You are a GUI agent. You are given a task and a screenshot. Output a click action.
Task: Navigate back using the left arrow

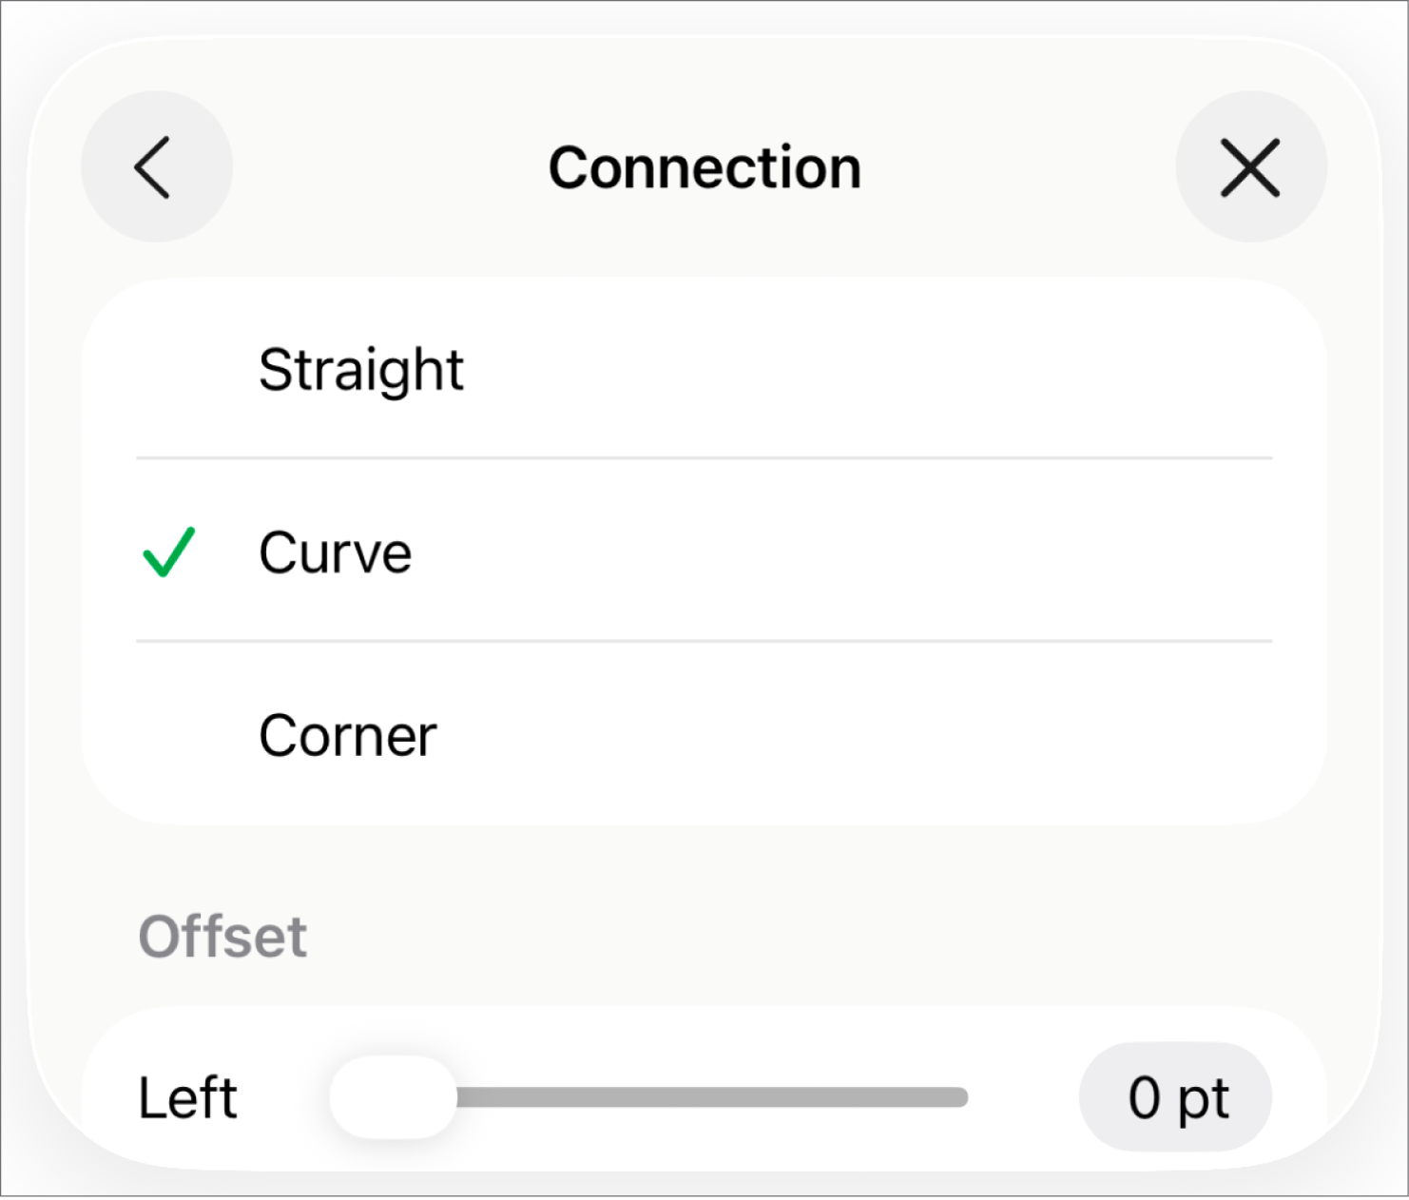tap(156, 166)
